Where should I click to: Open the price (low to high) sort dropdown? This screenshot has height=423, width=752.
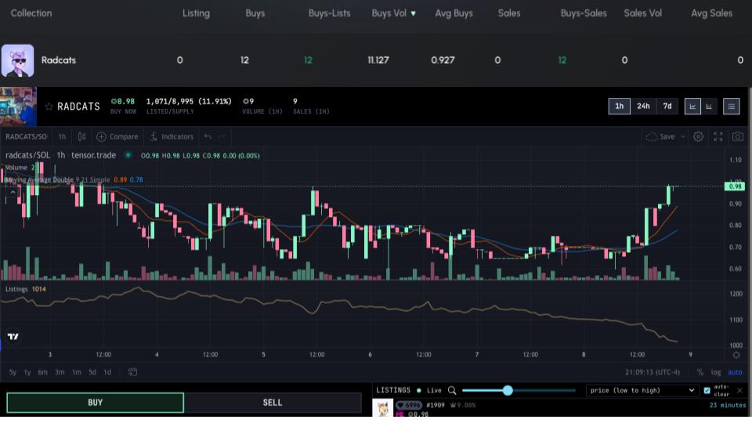(x=642, y=390)
